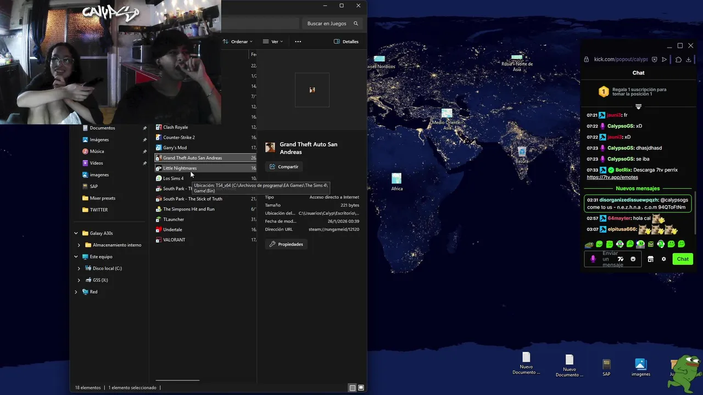Viewport: 703px width, 395px height.
Task: Click the browser downloads icon
Action: click(688, 59)
